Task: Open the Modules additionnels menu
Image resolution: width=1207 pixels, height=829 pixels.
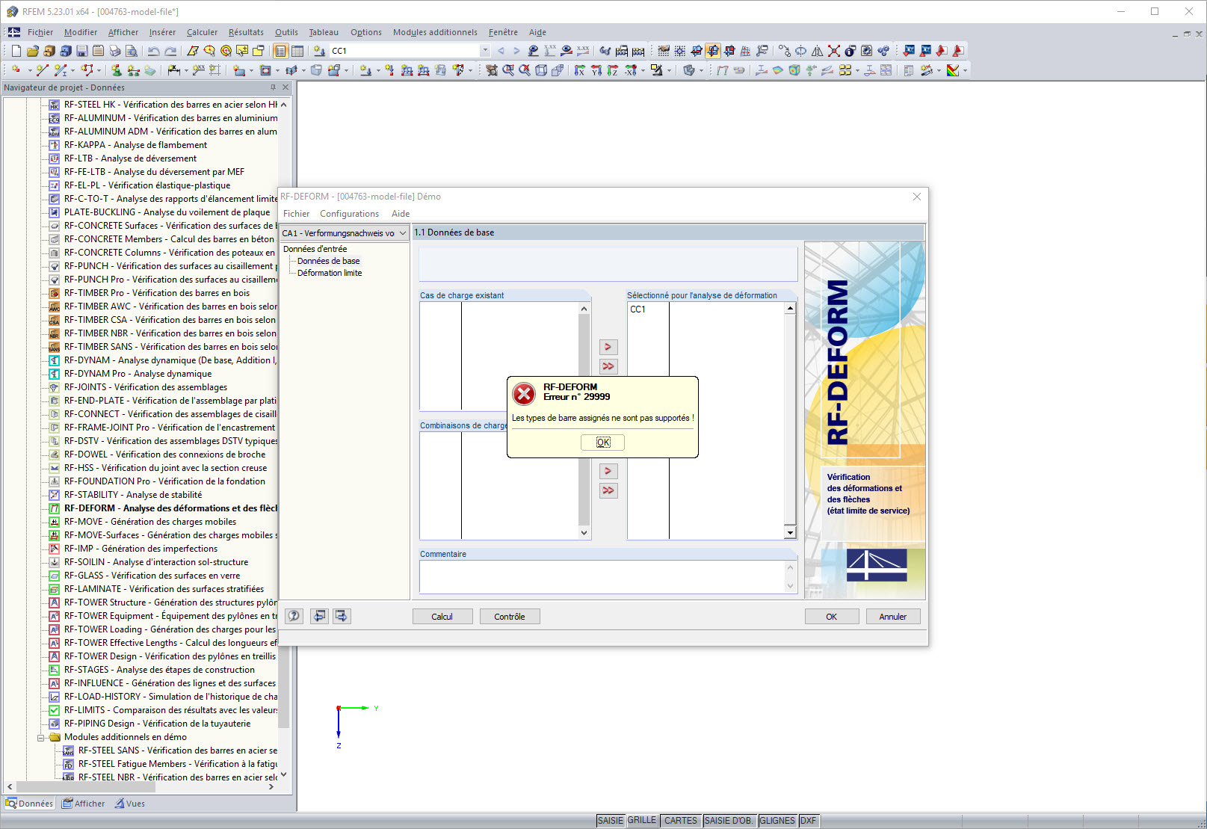Action: (435, 32)
